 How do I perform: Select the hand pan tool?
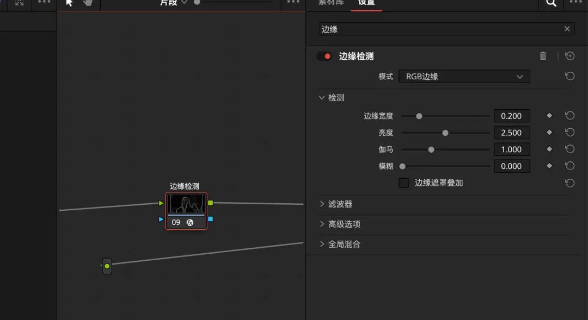[x=88, y=3]
